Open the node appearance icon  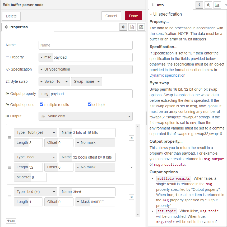coord(141,27)
